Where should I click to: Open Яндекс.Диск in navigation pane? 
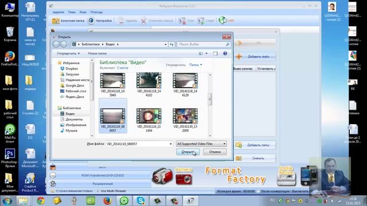click(x=75, y=97)
